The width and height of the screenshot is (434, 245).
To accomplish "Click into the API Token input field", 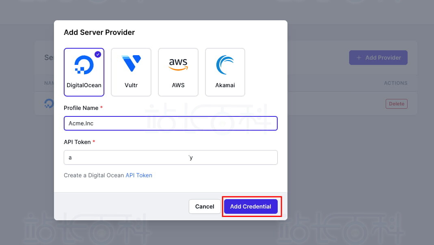I will [x=171, y=157].
